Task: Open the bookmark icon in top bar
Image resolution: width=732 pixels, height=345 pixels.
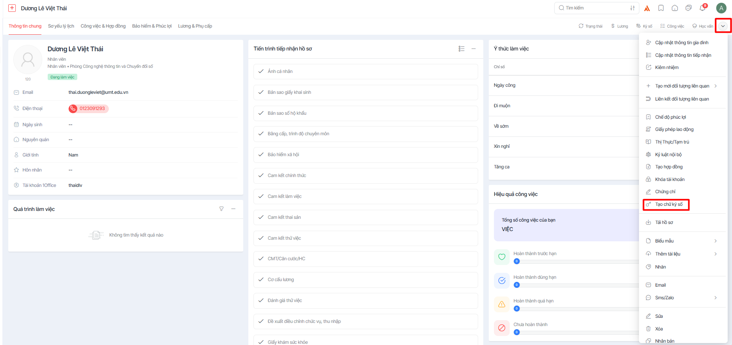Action: (661, 8)
